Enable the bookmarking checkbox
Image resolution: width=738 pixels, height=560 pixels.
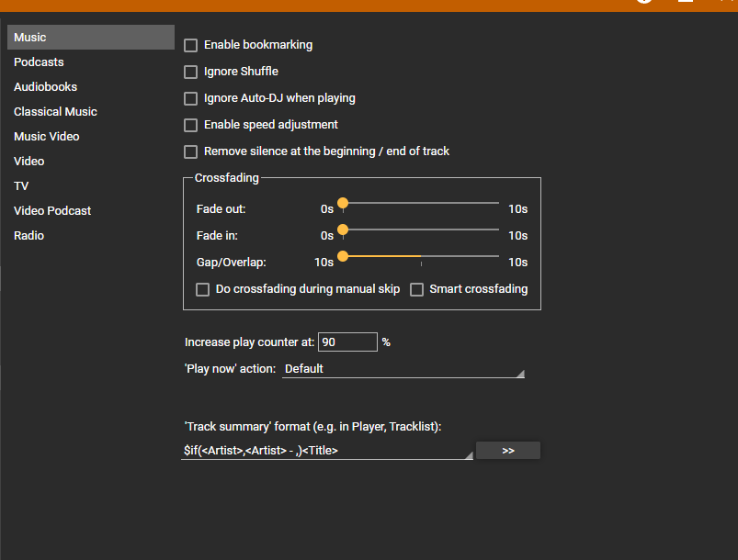190,45
